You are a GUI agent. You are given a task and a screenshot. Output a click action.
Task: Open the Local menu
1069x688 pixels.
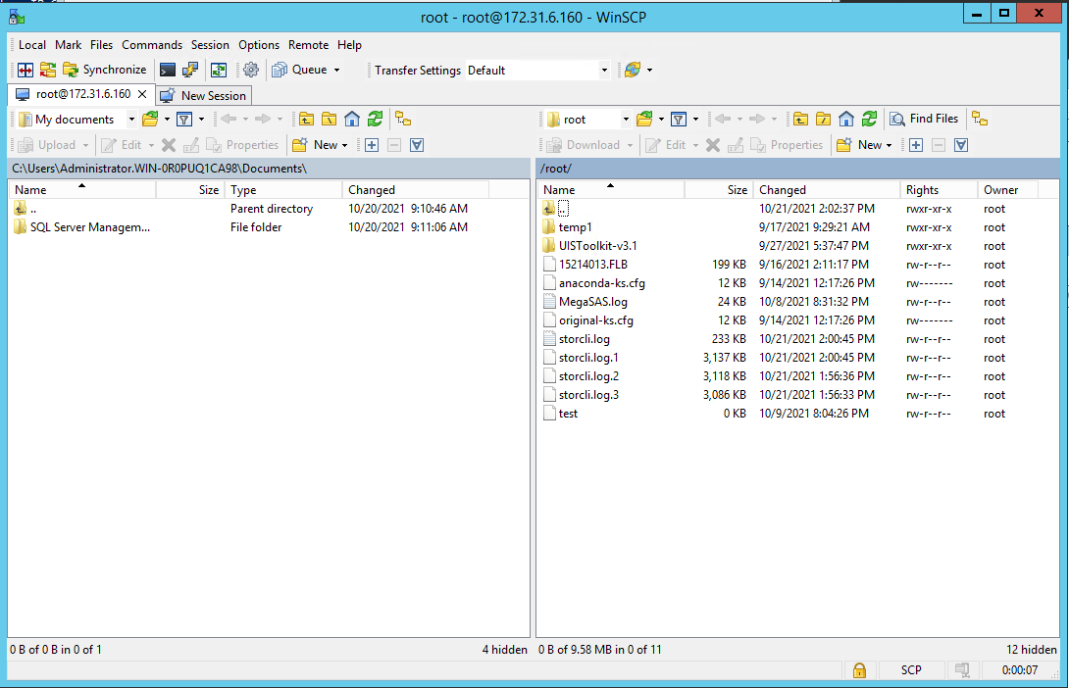coord(32,45)
